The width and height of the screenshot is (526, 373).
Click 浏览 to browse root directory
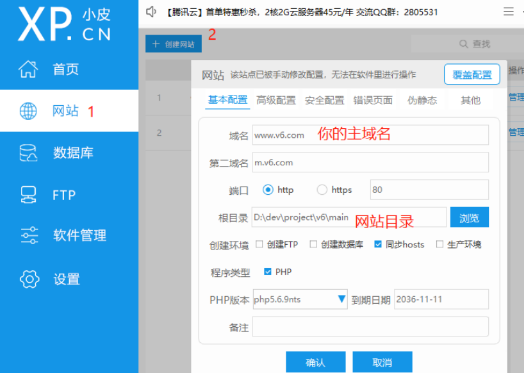point(469,217)
